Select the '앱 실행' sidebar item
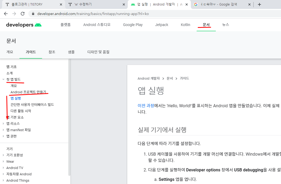The height and width of the screenshot is (184, 281). point(16,98)
